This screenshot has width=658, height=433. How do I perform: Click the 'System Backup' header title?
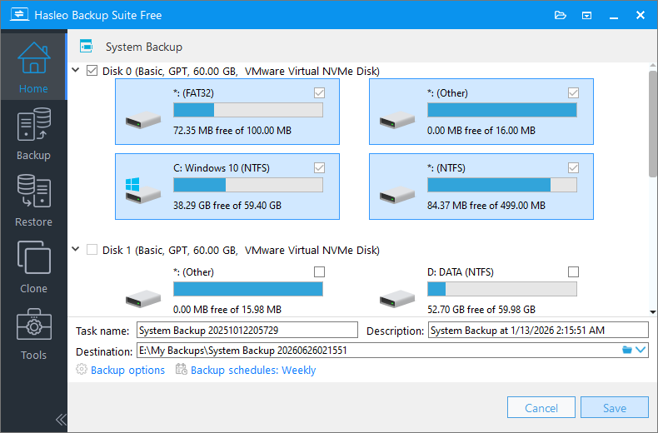tap(144, 47)
